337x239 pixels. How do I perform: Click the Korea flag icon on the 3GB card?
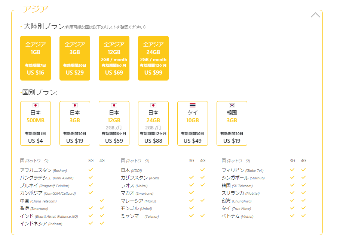[232, 106]
